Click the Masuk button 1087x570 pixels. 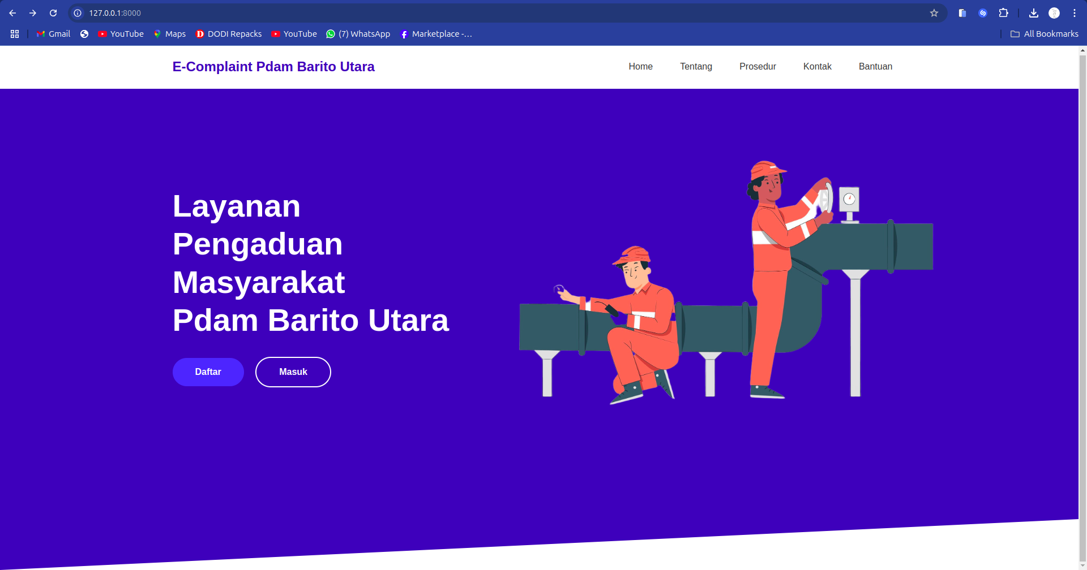(293, 372)
